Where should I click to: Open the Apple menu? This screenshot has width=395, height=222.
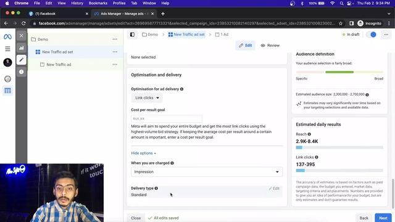pos(7,3)
